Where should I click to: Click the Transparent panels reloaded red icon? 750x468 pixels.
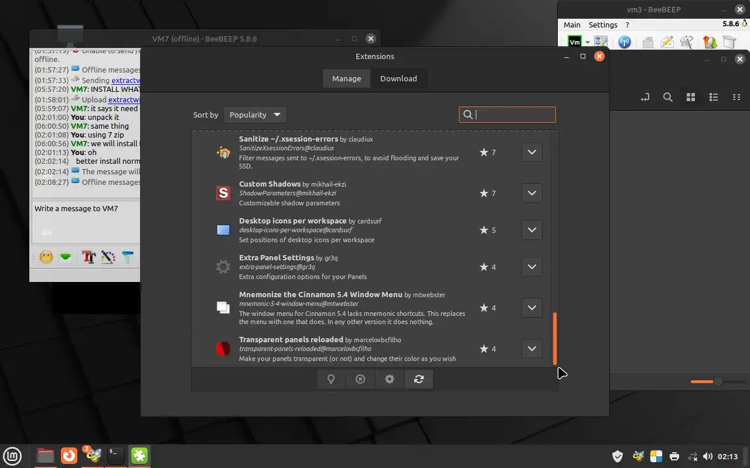tap(223, 349)
